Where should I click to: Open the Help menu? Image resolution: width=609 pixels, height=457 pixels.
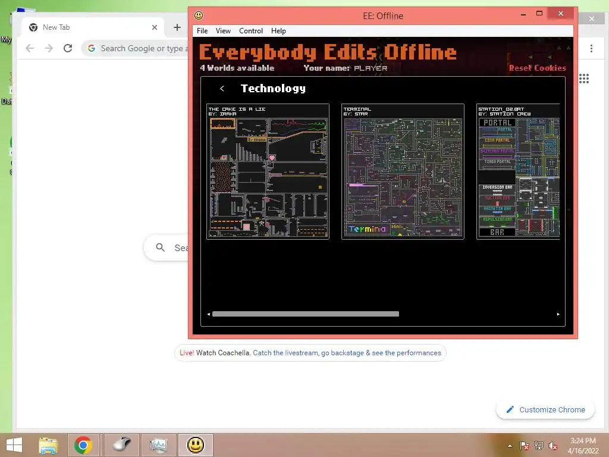click(x=278, y=31)
